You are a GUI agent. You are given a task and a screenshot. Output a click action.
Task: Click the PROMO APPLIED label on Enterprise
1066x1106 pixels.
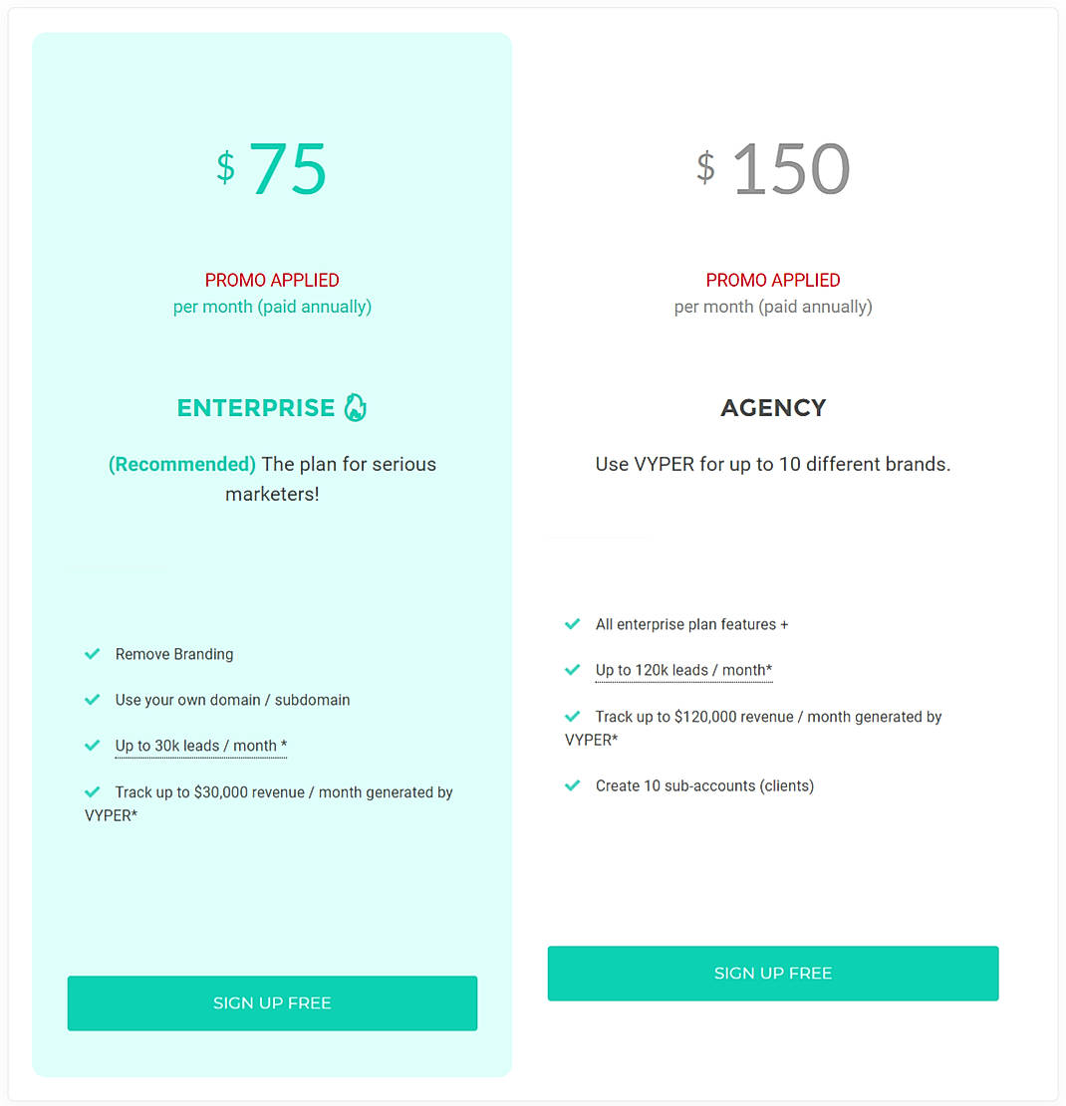tap(272, 280)
